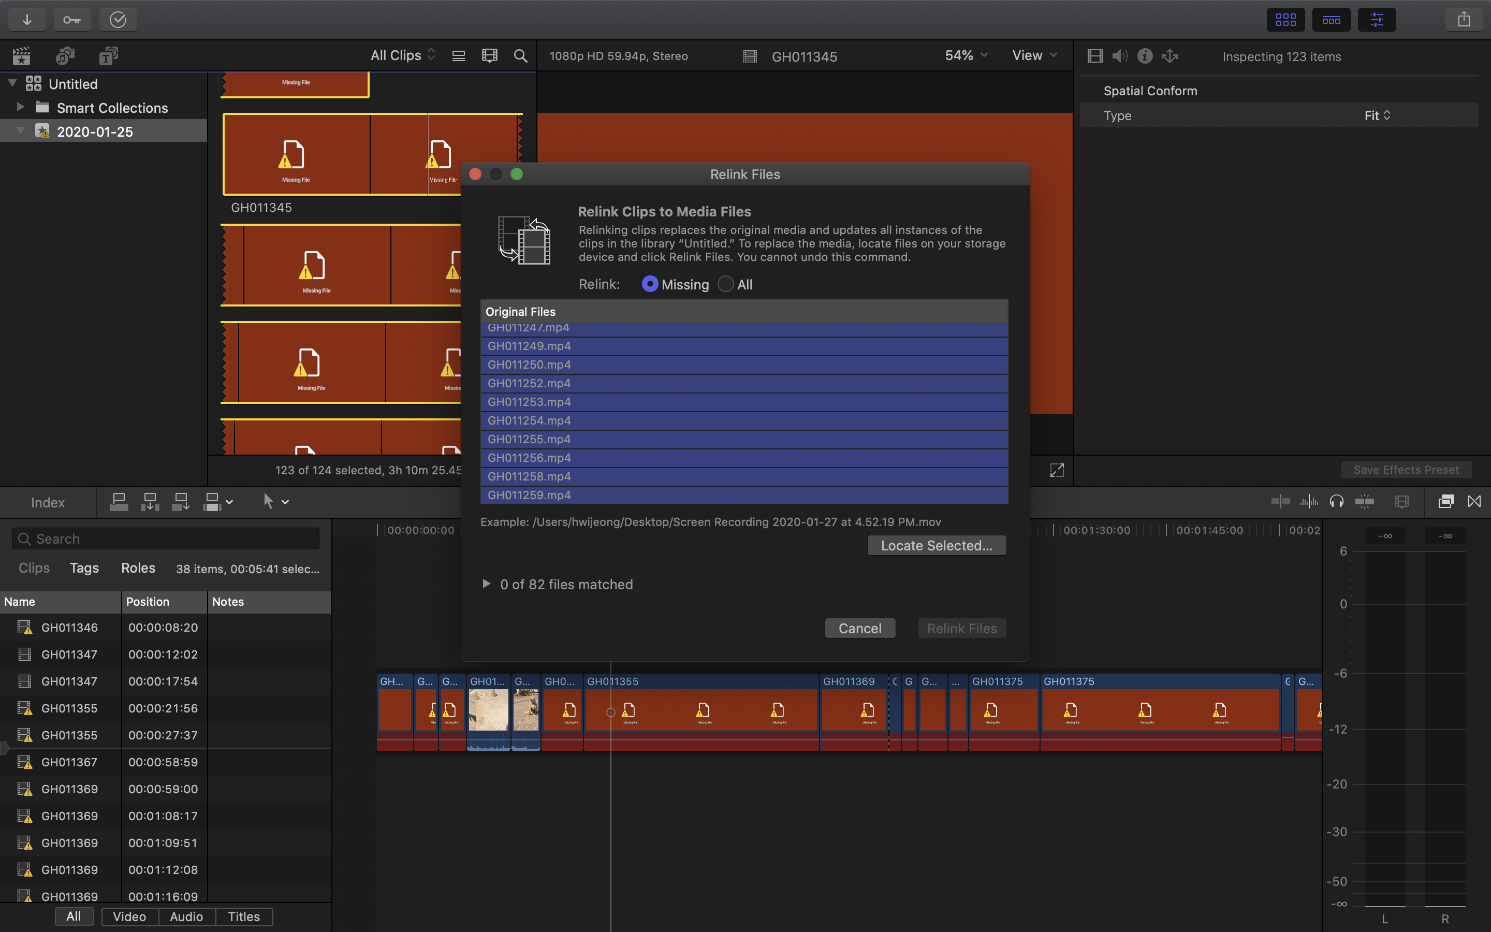Cancel the Relink Files dialog
The height and width of the screenshot is (932, 1491).
coord(859,628)
